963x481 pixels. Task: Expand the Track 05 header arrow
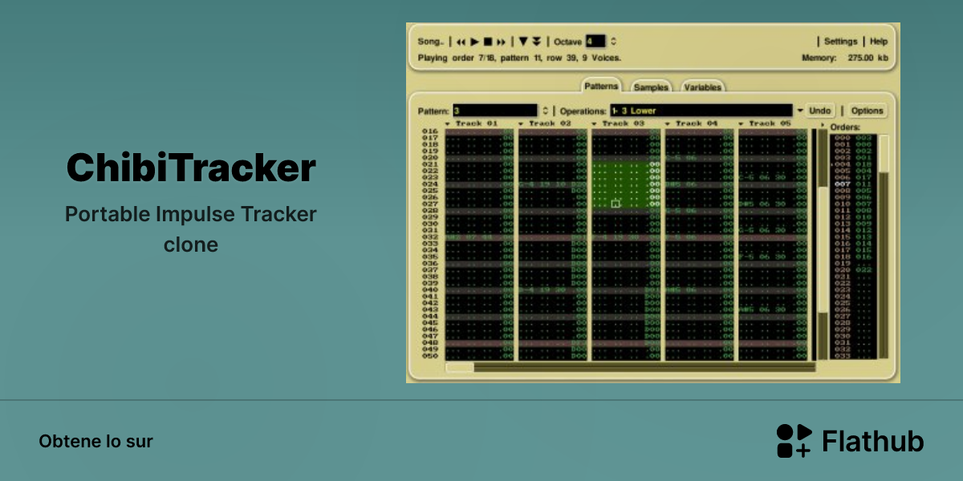click(x=742, y=124)
